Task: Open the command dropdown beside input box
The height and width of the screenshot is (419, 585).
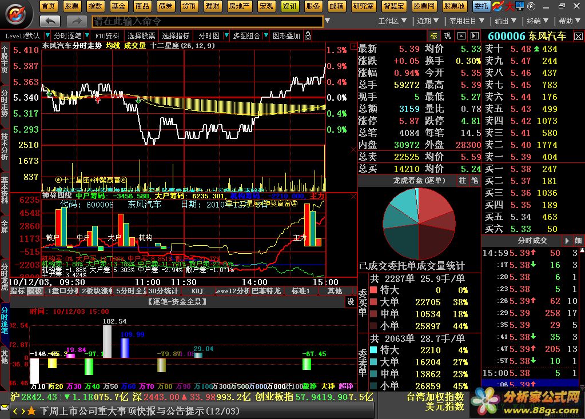Action: [328, 21]
